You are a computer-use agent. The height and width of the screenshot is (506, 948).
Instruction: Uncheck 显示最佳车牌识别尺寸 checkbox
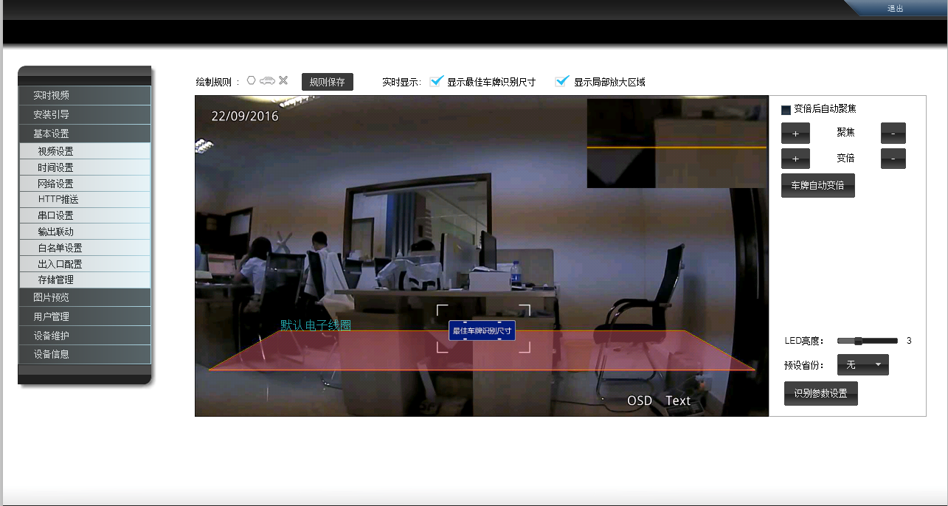[x=437, y=81]
